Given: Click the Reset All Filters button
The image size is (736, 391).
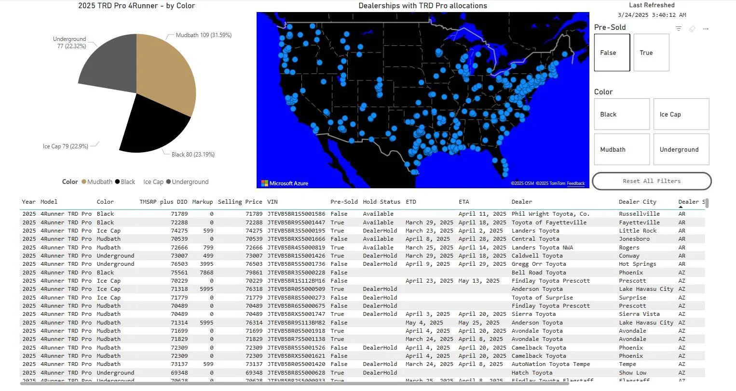Looking at the screenshot, I should coord(652,181).
